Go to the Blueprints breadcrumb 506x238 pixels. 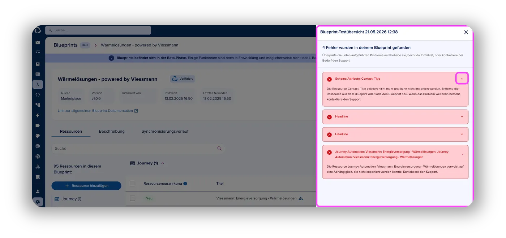tap(65, 45)
